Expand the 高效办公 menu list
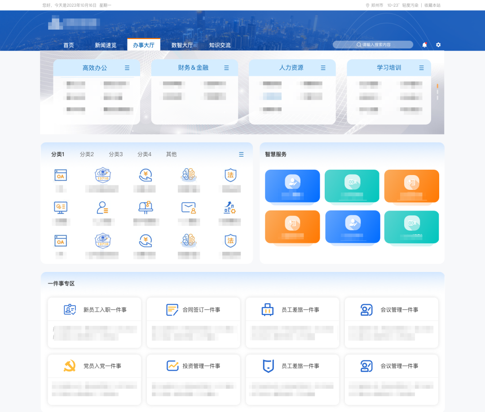The image size is (485, 412). tap(127, 68)
